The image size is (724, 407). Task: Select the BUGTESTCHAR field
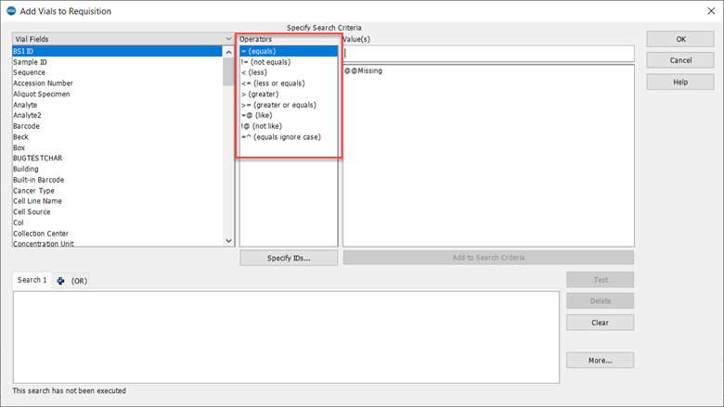117,159
